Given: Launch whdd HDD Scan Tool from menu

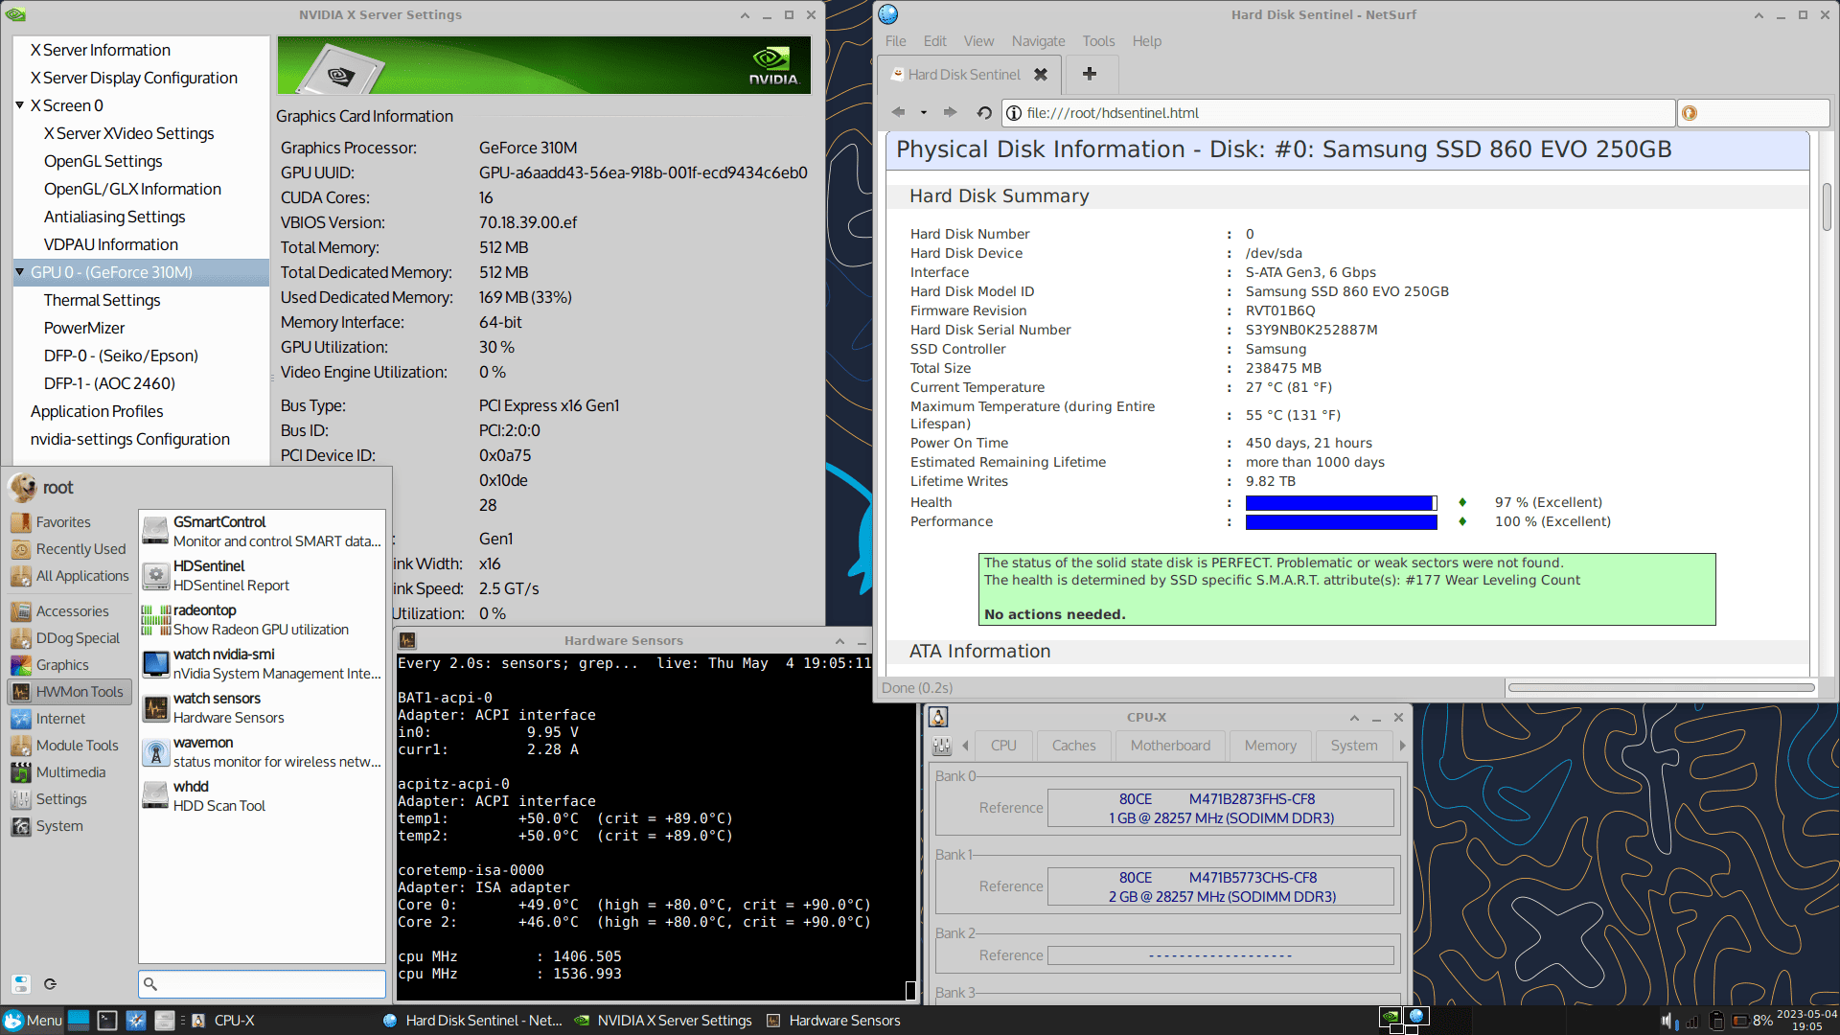Looking at the screenshot, I should 262,796.
